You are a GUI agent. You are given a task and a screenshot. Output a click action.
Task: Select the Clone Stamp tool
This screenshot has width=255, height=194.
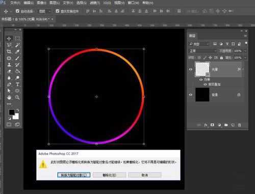click(9, 65)
